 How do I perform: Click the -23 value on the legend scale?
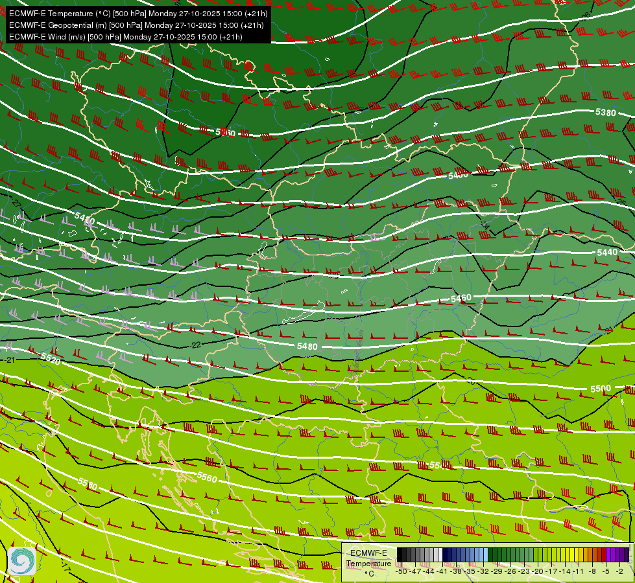click(524, 571)
